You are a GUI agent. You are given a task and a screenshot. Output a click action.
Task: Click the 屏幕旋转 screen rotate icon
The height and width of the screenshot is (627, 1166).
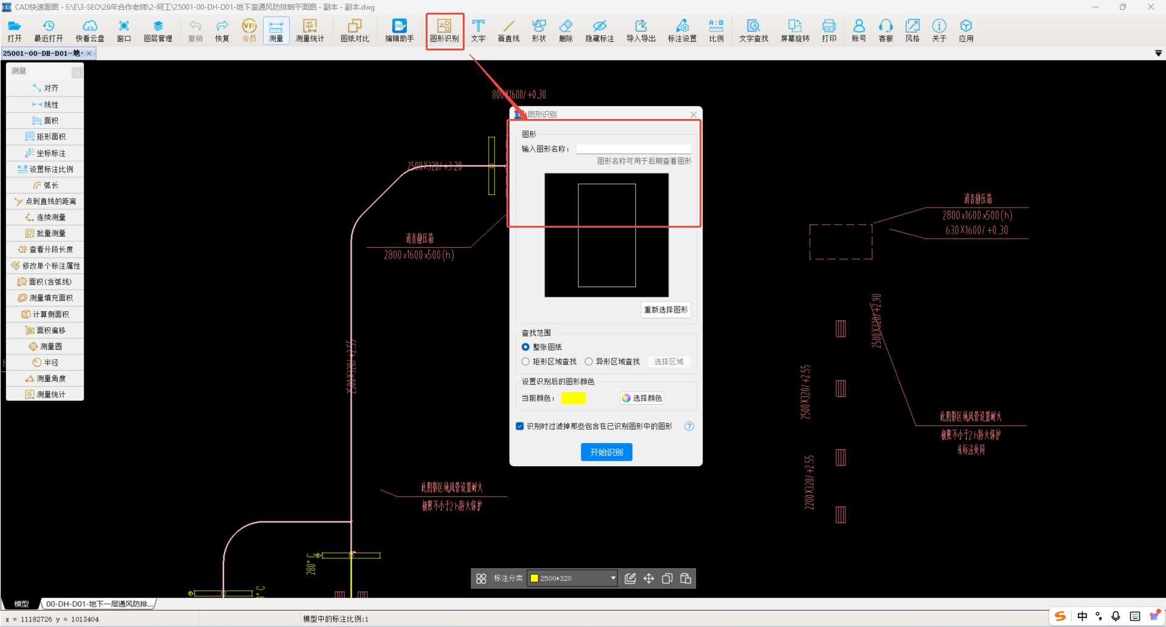[795, 30]
